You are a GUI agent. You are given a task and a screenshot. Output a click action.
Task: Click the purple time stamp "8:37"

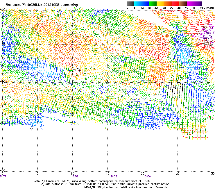[3, 176]
